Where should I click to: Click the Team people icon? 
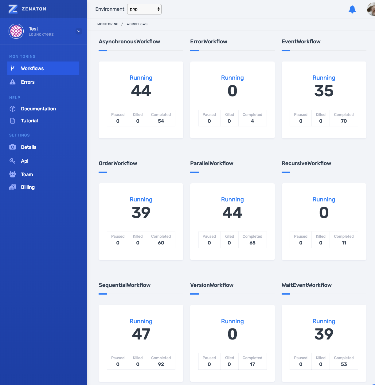click(x=13, y=174)
